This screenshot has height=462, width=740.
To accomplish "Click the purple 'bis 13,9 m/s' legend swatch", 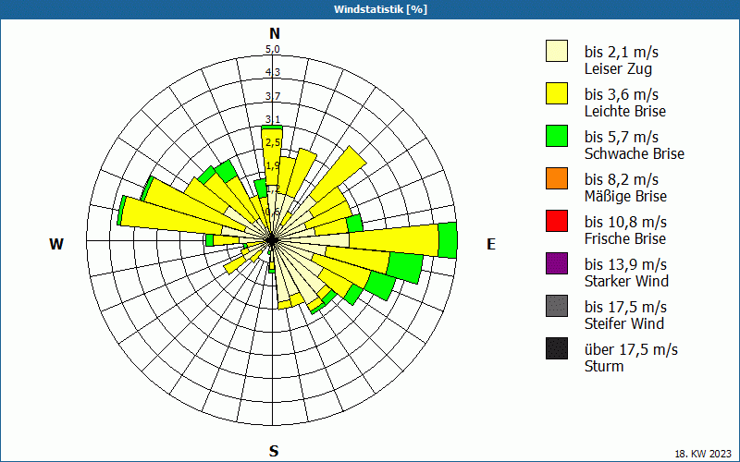I will click(557, 263).
